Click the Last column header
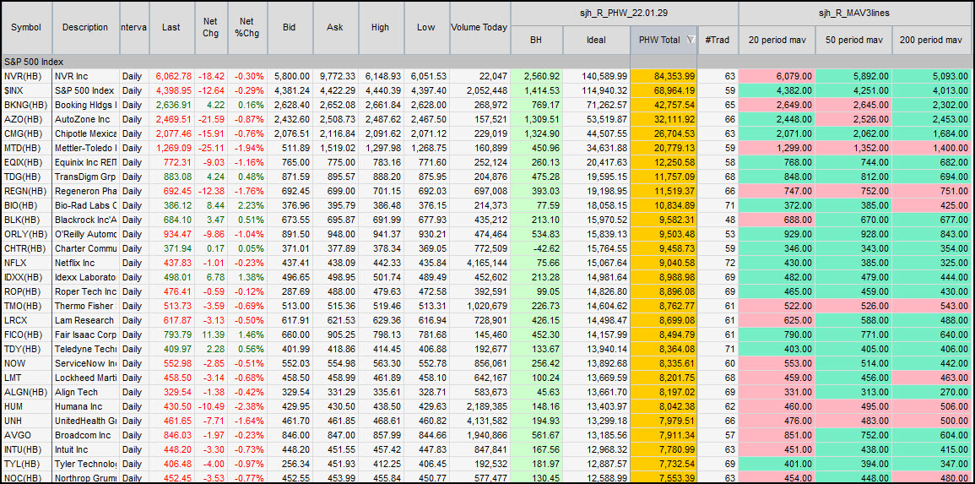The image size is (975, 484). (x=171, y=27)
